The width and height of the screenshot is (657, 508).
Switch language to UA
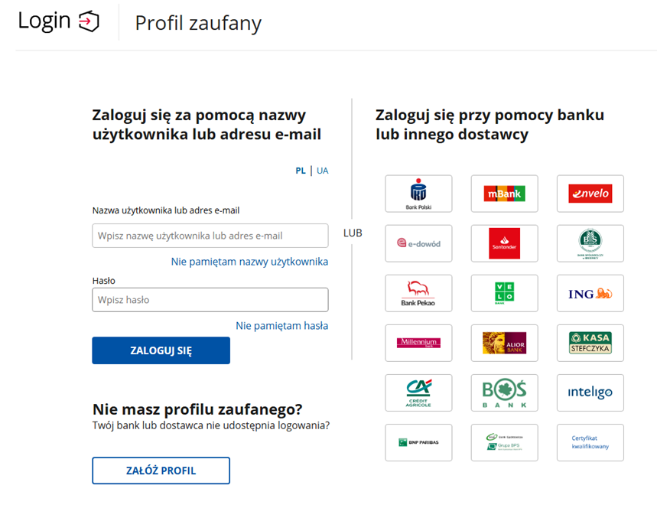323,171
